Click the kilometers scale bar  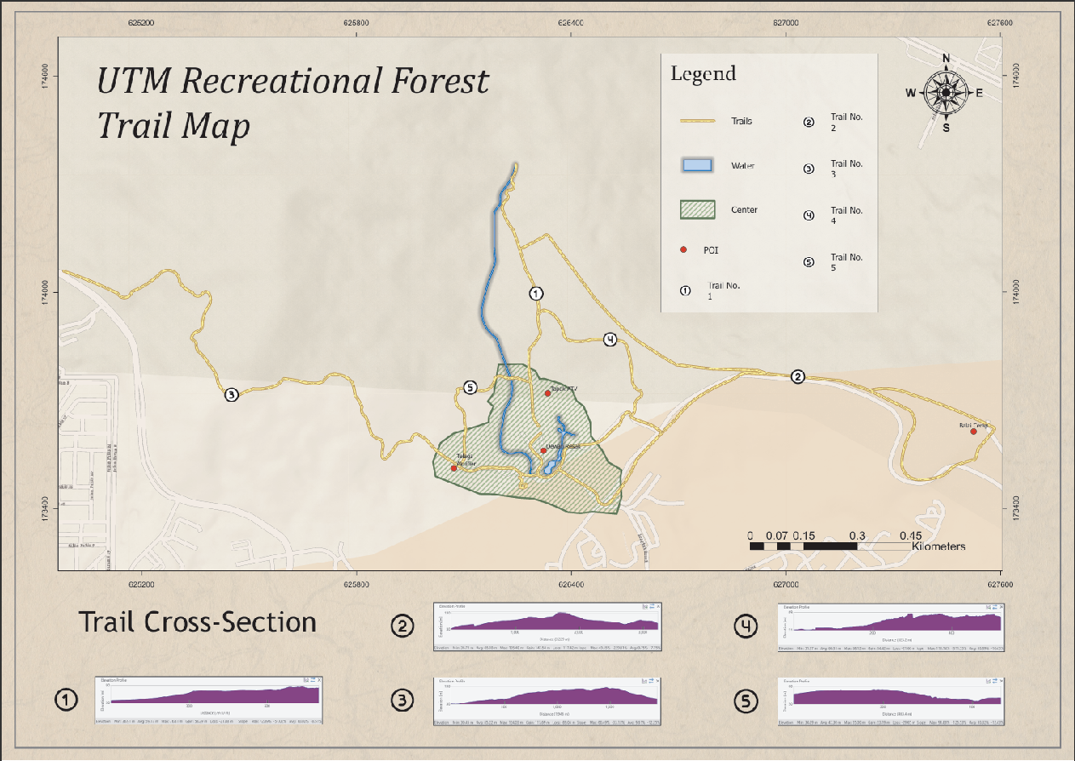[x=830, y=545]
